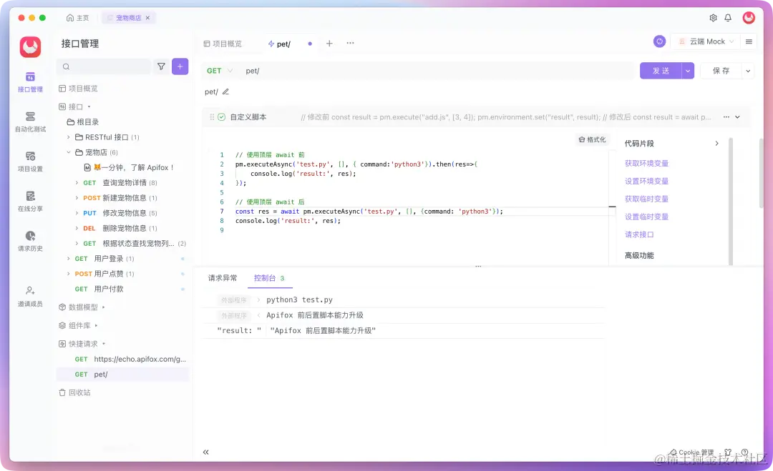Click the 发送 button
Image resolution: width=773 pixels, height=471 pixels.
pyautogui.click(x=661, y=71)
